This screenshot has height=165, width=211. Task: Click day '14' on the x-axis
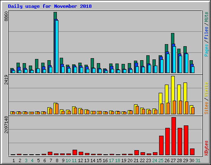coord(93,160)
